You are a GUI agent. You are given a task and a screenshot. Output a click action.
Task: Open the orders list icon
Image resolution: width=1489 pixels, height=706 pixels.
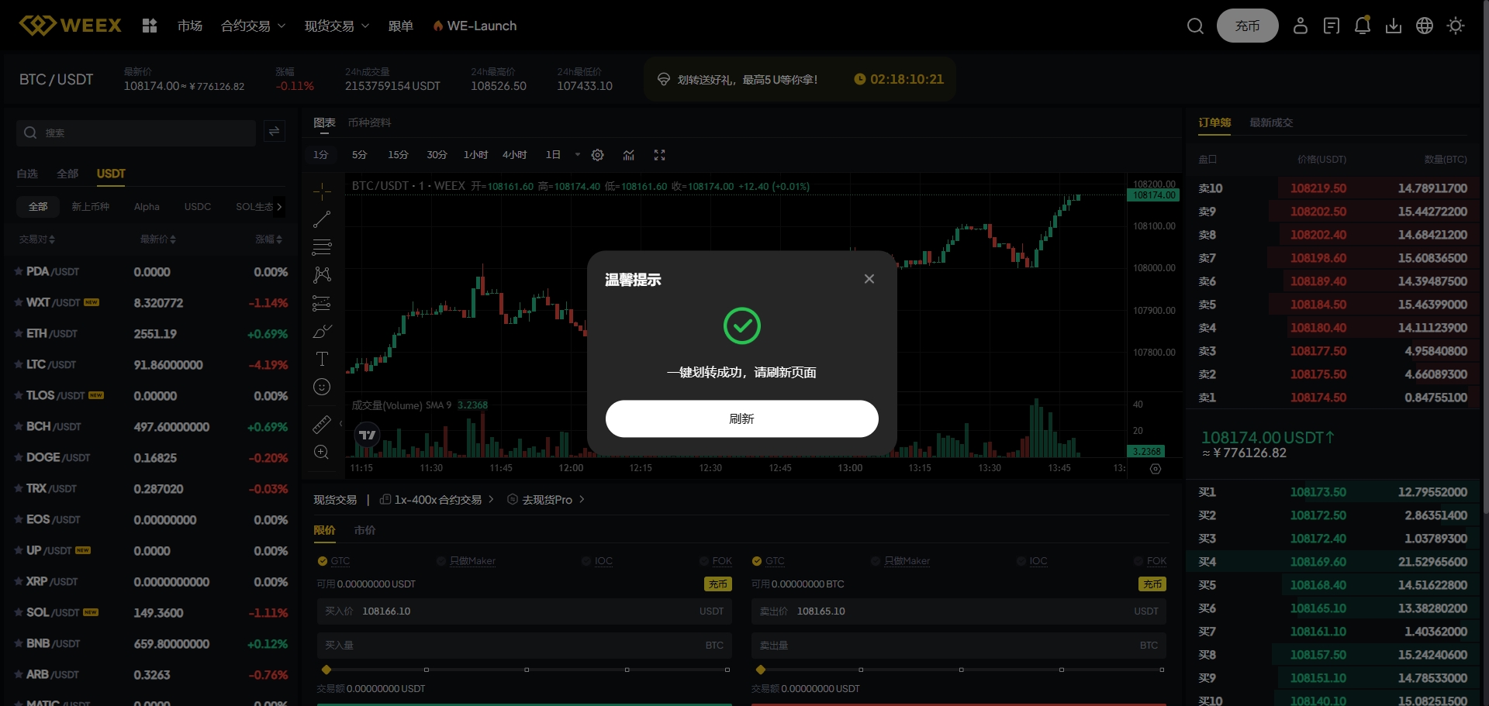click(1331, 26)
